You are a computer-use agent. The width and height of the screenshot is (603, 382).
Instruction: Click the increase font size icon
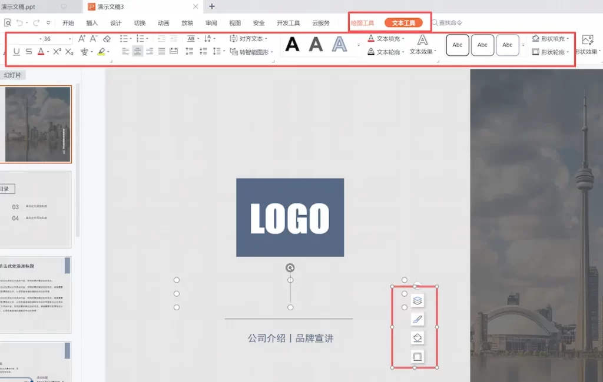click(x=82, y=39)
